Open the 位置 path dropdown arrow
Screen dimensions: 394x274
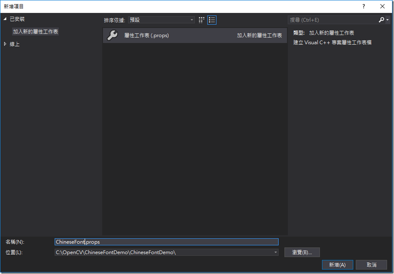point(276,252)
